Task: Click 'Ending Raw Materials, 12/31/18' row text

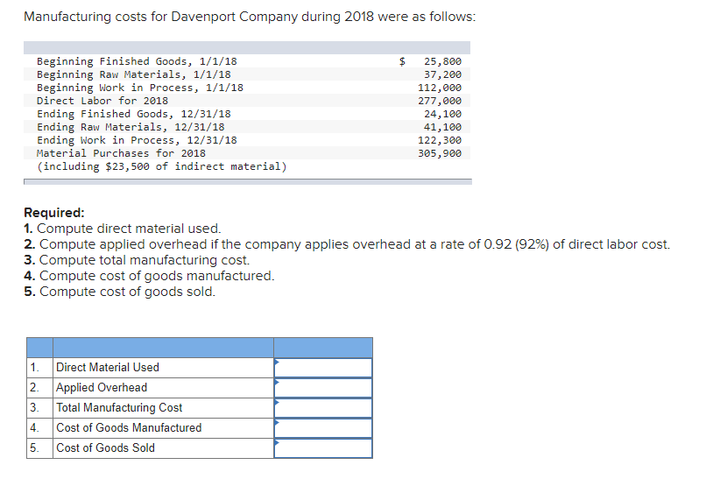Action: click(x=131, y=127)
